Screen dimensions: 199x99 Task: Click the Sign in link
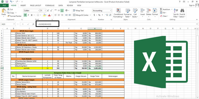tap(192, 6)
